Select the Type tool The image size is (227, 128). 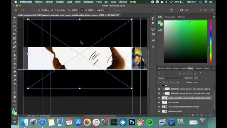point(15,84)
